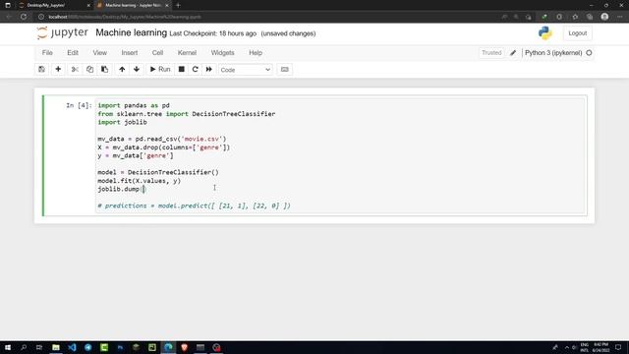This screenshot has width=629, height=354.
Task: Open the Help menu
Action: 256,53
